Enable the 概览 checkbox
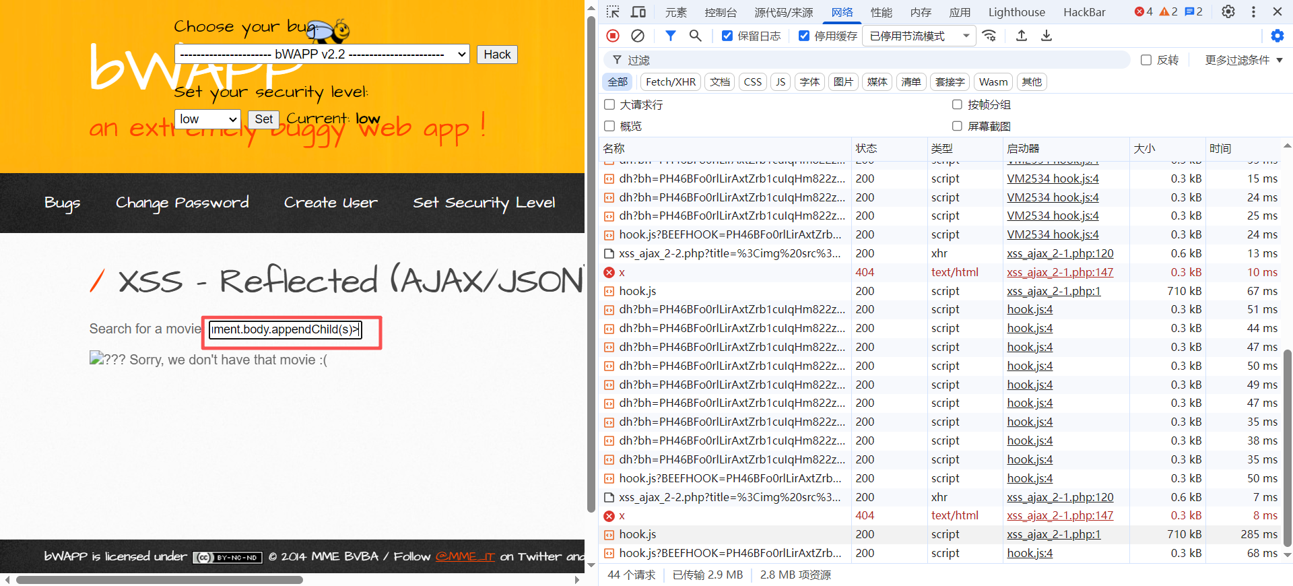The height and width of the screenshot is (586, 1293). [x=609, y=126]
